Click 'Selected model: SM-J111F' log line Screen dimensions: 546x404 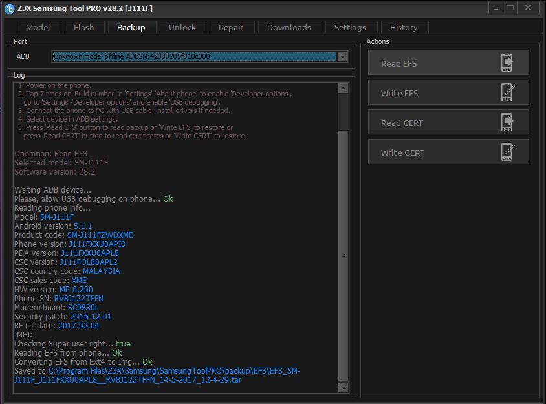pyautogui.click(x=61, y=163)
